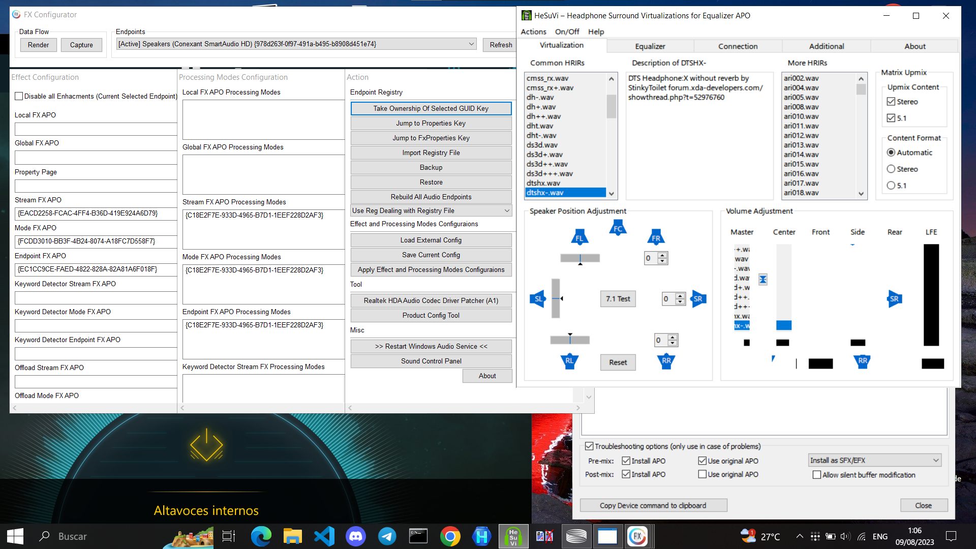
Task: Click Copy Device command to clipboard
Action: (653, 505)
